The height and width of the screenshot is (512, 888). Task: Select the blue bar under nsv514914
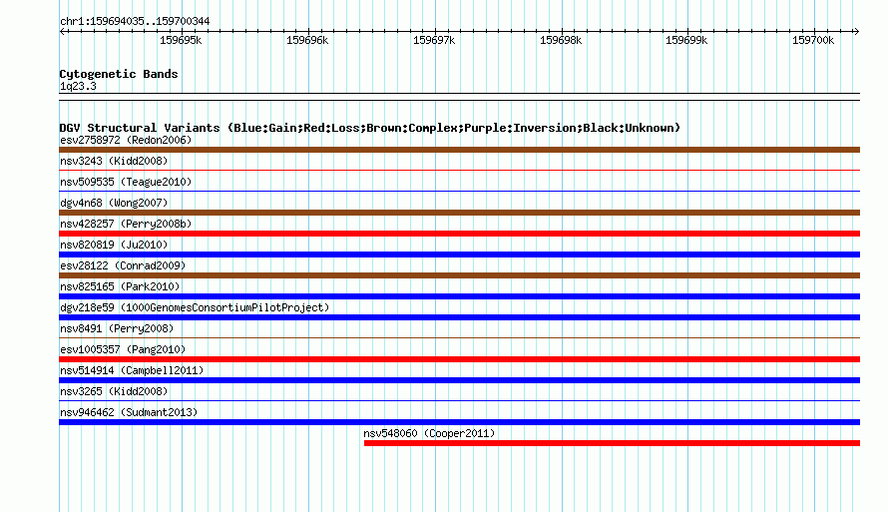click(459, 380)
